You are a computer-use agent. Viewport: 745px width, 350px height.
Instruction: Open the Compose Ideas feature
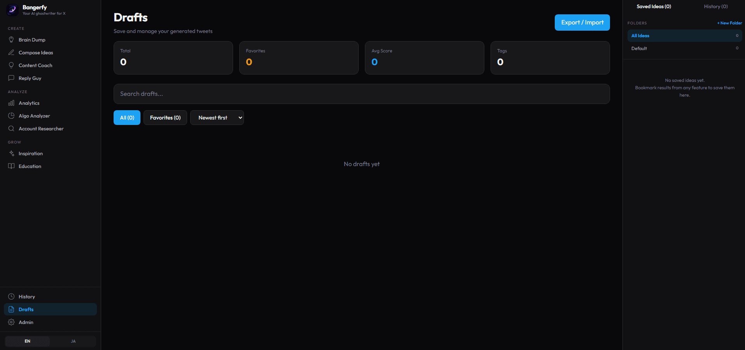(35, 52)
